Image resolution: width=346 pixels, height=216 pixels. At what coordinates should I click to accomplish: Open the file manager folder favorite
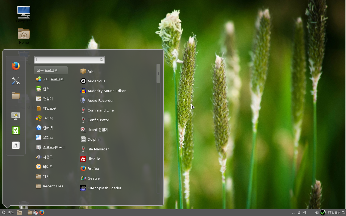tap(16, 95)
